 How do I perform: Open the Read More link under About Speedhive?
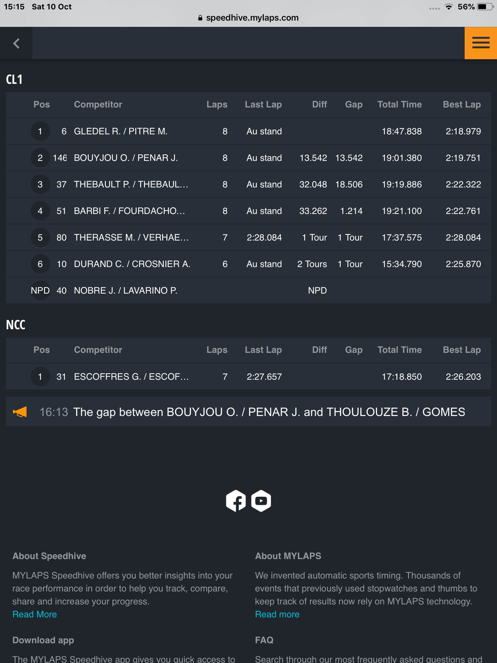tap(35, 614)
